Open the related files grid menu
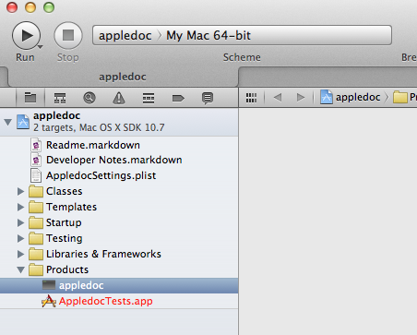This screenshot has height=335, width=417. tap(251, 98)
